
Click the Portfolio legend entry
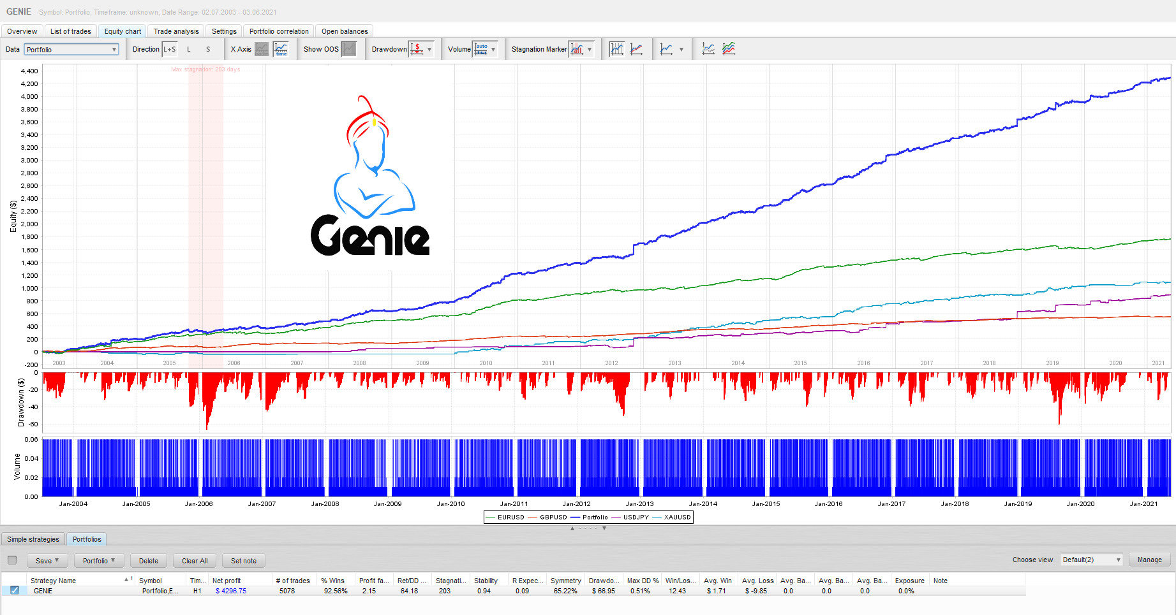point(590,517)
